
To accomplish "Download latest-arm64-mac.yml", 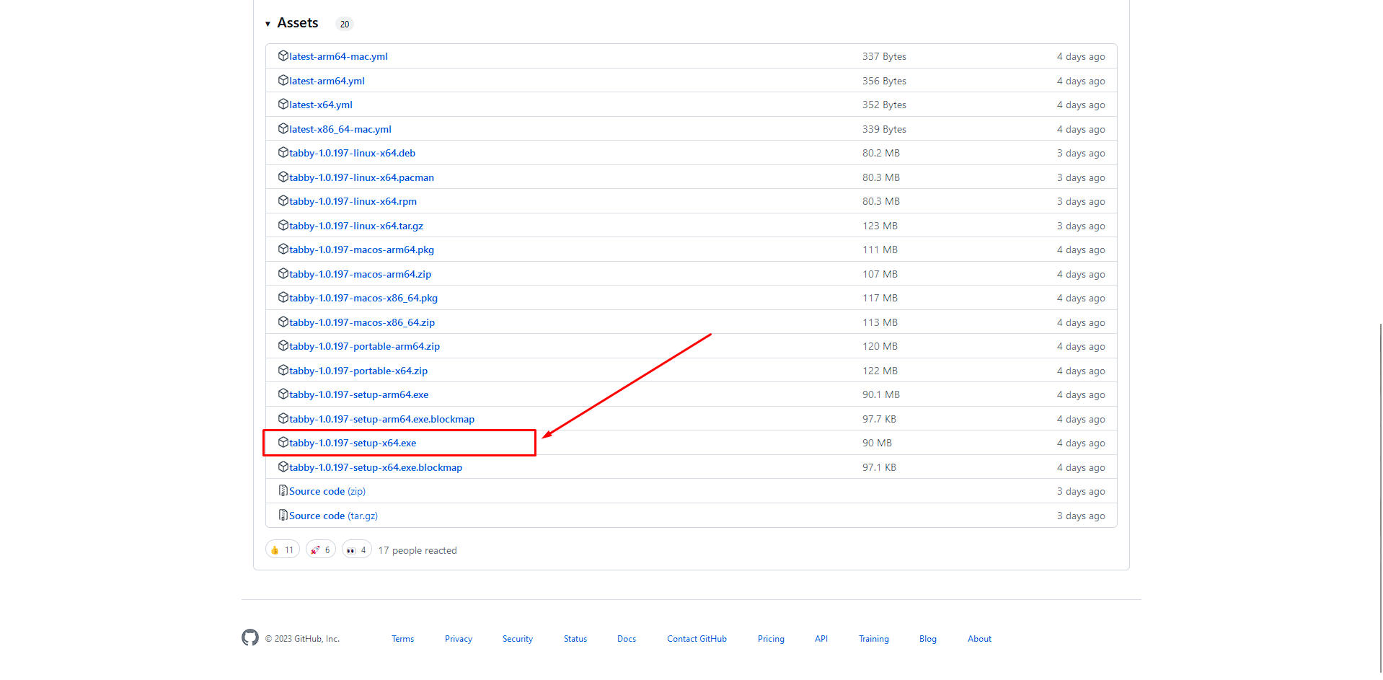I will pyautogui.click(x=338, y=56).
